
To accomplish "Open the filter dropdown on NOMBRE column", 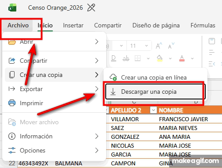I will tap(153, 110).
